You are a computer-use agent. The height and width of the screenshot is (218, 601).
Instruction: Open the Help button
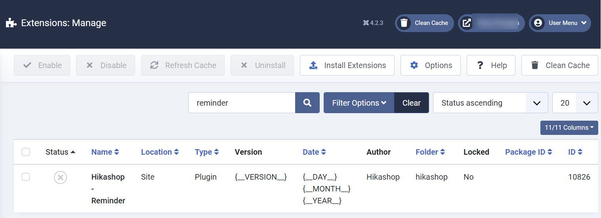click(x=491, y=65)
